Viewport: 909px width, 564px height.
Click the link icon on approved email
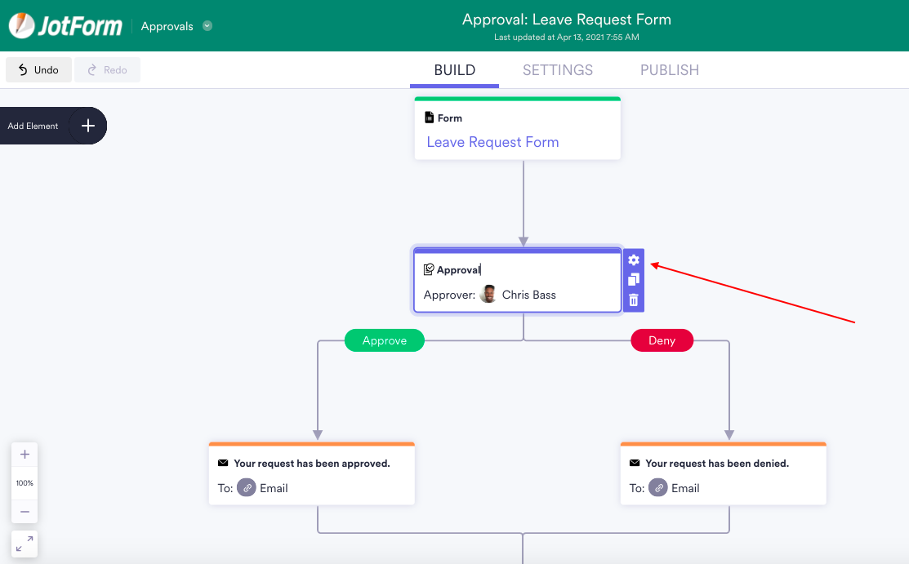click(247, 488)
